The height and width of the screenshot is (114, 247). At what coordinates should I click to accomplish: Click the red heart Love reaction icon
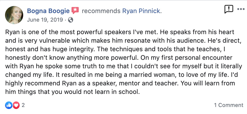coord(16,105)
